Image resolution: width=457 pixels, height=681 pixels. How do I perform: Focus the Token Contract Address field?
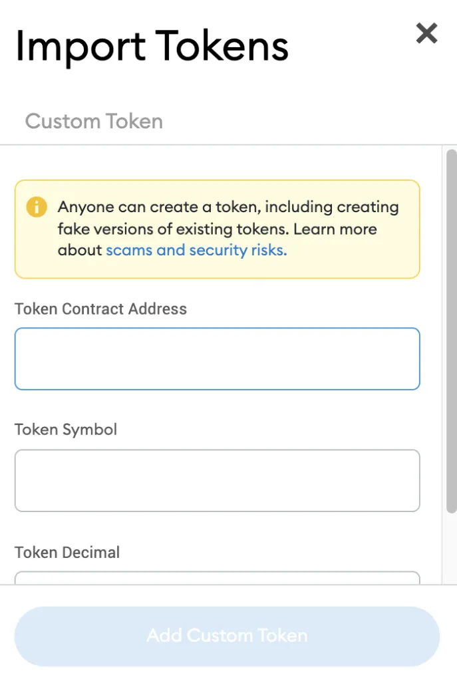[218, 358]
